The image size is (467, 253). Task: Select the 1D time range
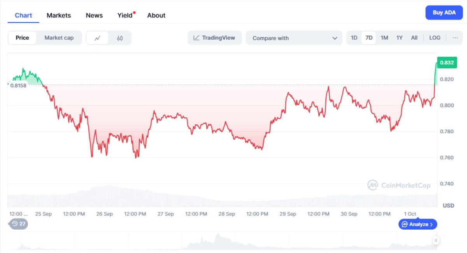pos(354,38)
